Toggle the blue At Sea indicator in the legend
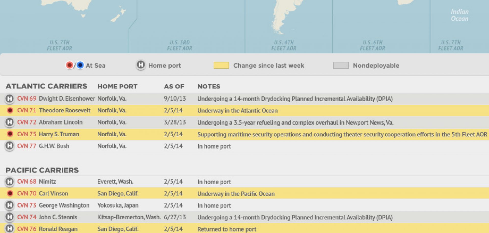The image size is (489, 233). tap(80, 65)
